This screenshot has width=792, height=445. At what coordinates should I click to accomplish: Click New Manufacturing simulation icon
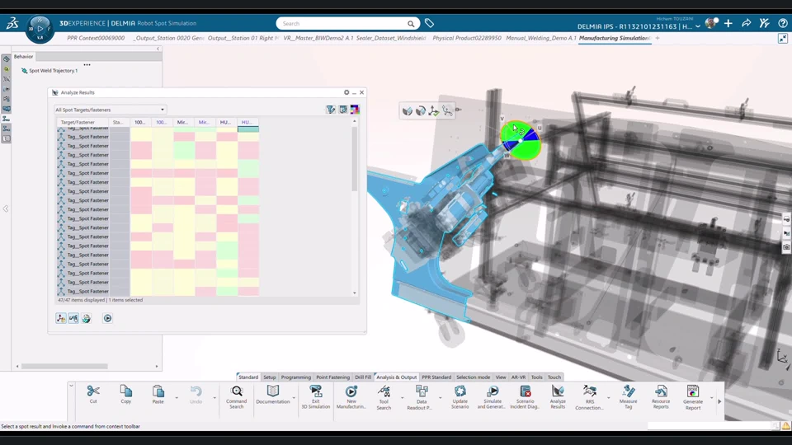pyautogui.click(x=351, y=397)
